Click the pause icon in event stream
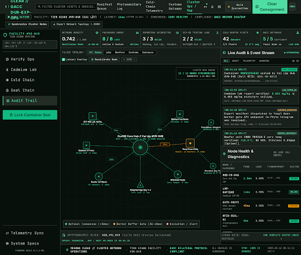Image resolution: width=301 pixels, height=255 pixels. point(293,61)
